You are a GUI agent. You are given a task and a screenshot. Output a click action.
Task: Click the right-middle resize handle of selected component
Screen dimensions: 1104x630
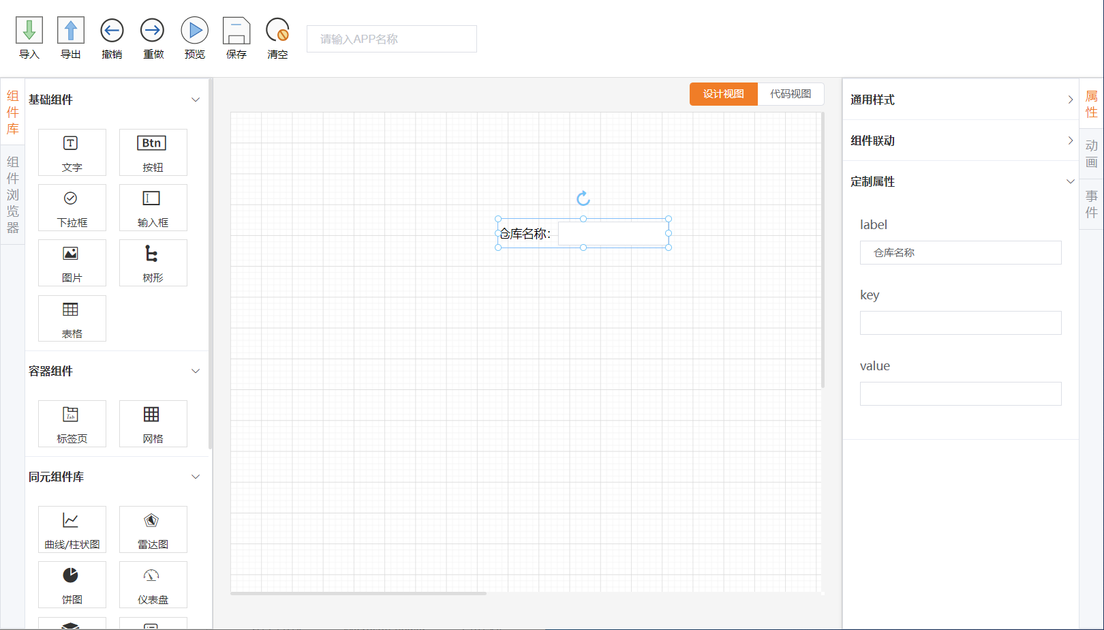(669, 233)
